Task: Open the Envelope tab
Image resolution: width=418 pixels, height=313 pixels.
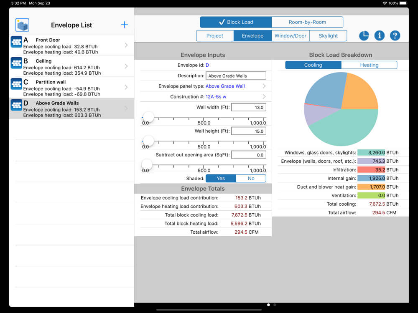Action: [253, 35]
